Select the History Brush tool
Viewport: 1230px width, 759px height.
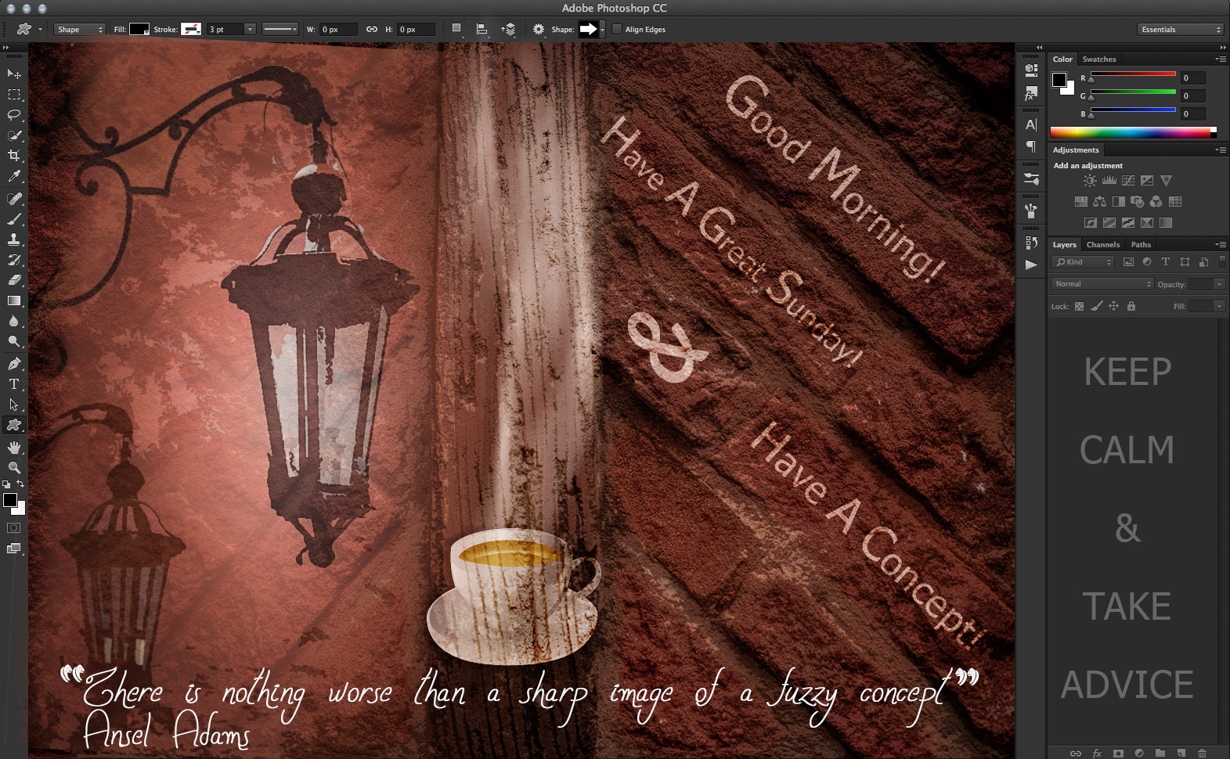tap(13, 260)
